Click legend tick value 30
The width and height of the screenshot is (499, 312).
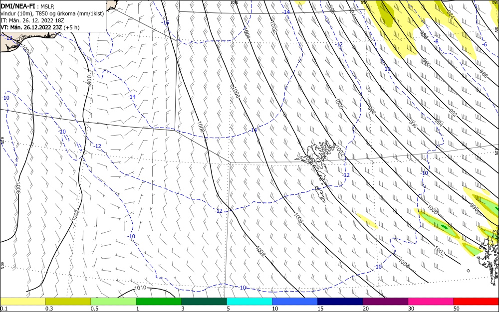click(411, 309)
